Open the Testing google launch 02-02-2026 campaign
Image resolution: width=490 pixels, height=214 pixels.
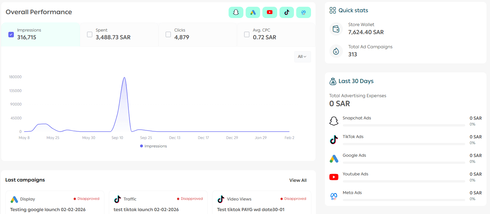coord(48,209)
